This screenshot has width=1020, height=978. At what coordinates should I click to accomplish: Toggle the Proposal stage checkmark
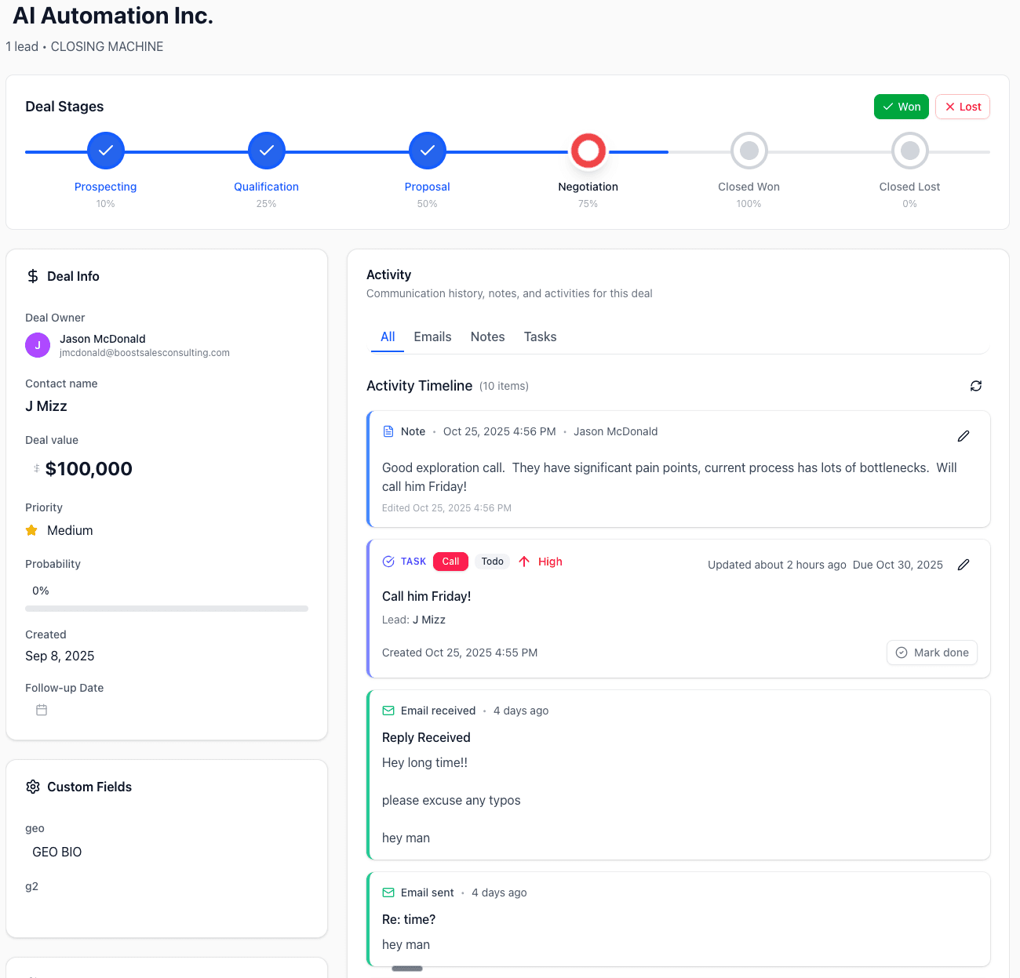tap(427, 151)
